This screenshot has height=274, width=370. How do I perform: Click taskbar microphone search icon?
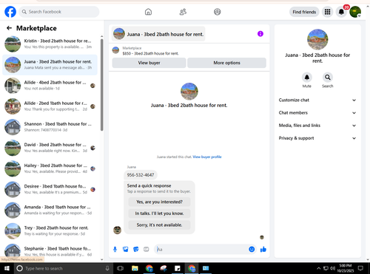pos(107,268)
